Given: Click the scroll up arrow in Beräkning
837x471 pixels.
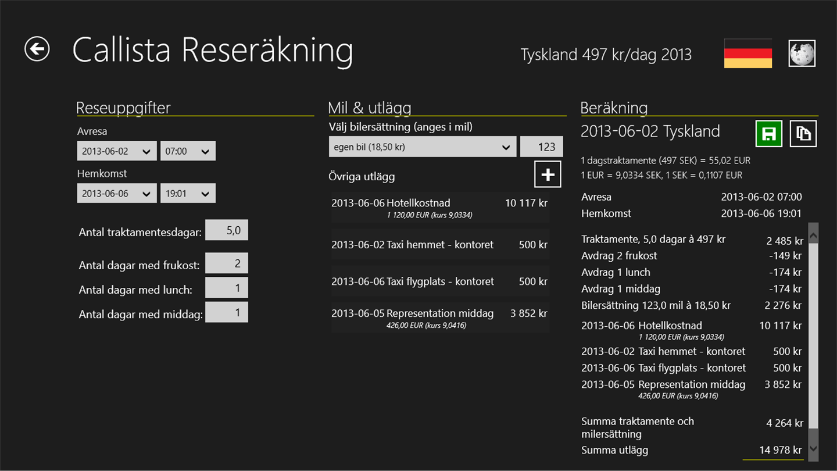Looking at the screenshot, I should point(813,235).
